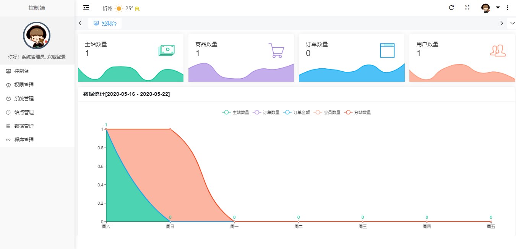Collapse the sidebar with the hamburger icon

[86, 7]
